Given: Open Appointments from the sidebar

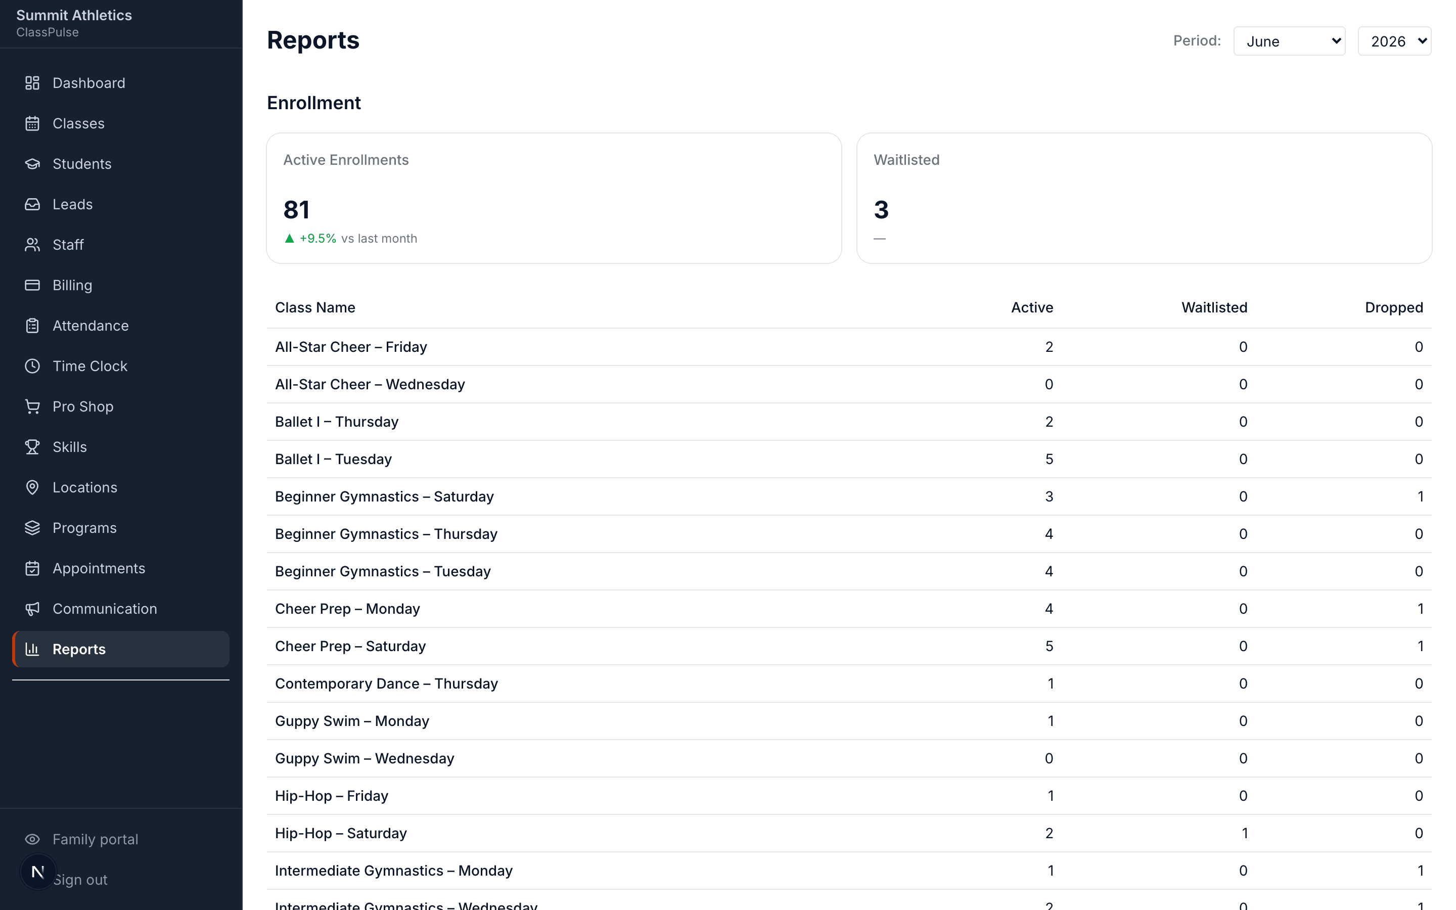Looking at the screenshot, I should pyautogui.click(x=121, y=568).
